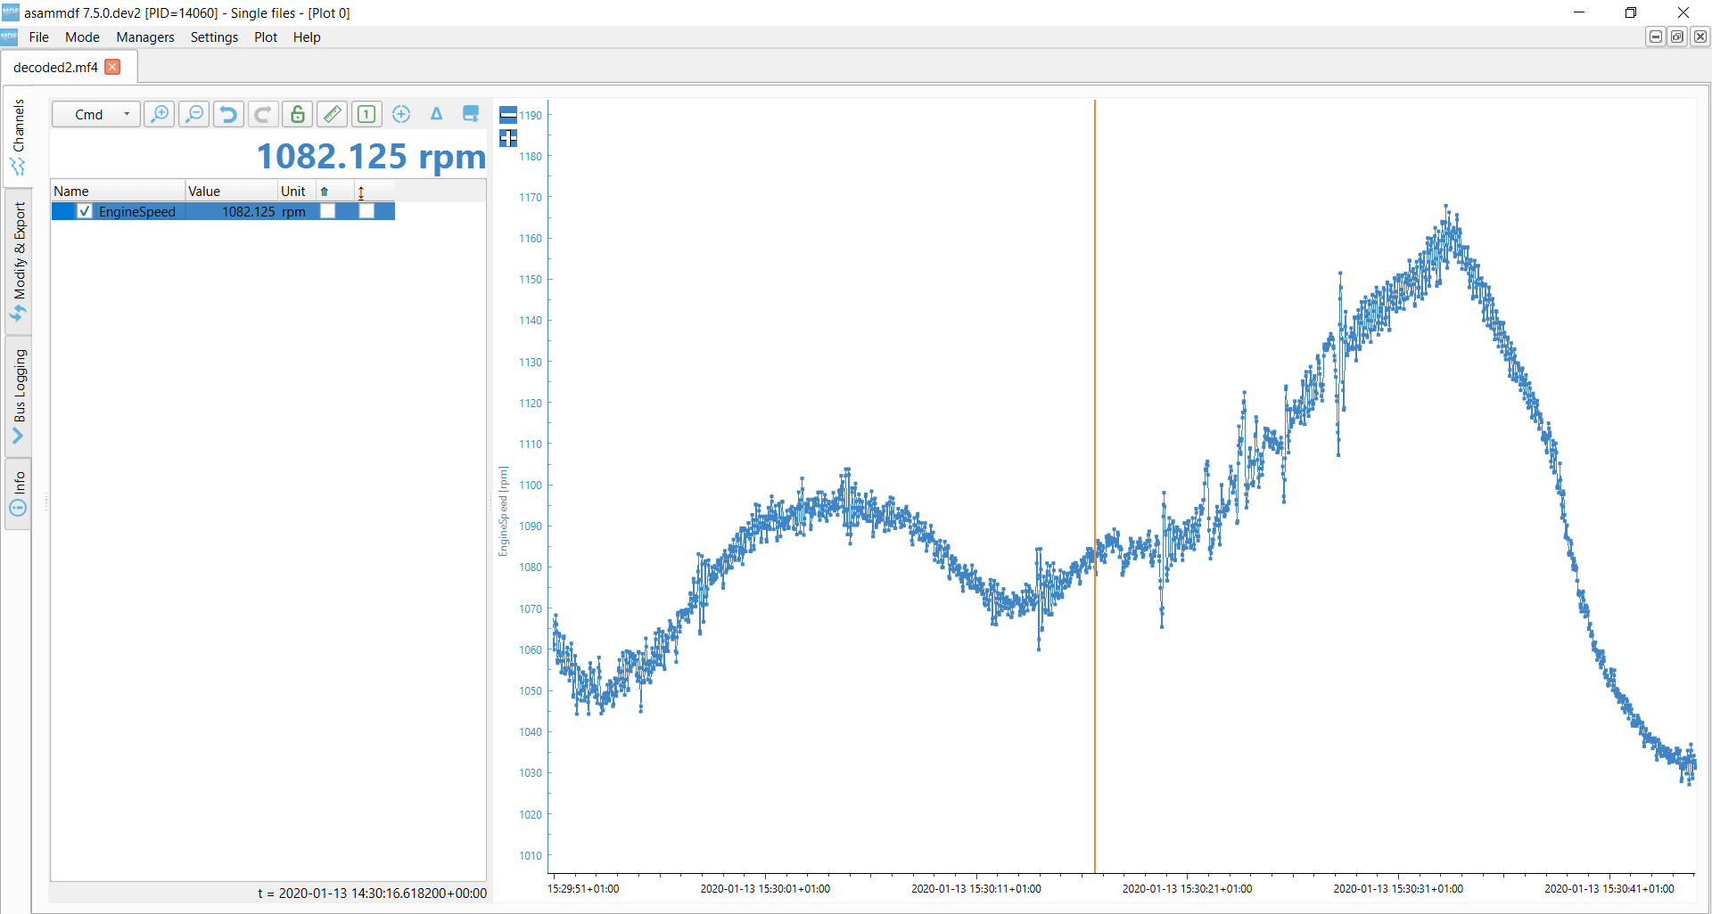
Task: Click the 15:30:21 time axis label
Action: pos(1187,888)
